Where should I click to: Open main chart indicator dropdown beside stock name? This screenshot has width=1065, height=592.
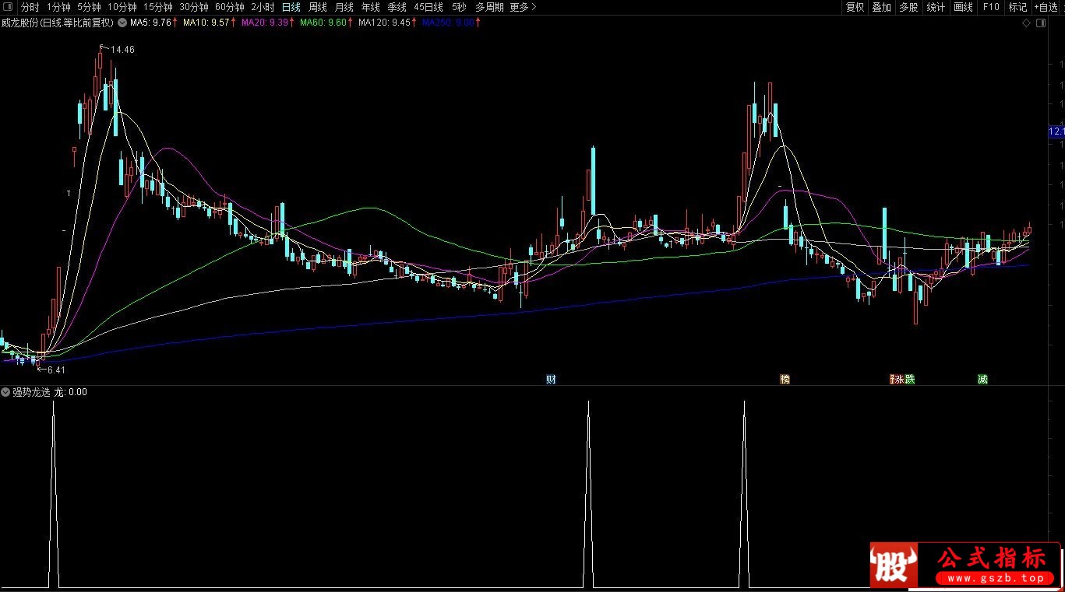tap(122, 23)
